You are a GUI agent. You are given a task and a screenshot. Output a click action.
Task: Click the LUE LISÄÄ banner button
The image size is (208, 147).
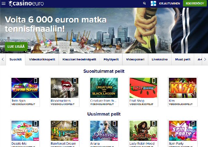(16, 47)
